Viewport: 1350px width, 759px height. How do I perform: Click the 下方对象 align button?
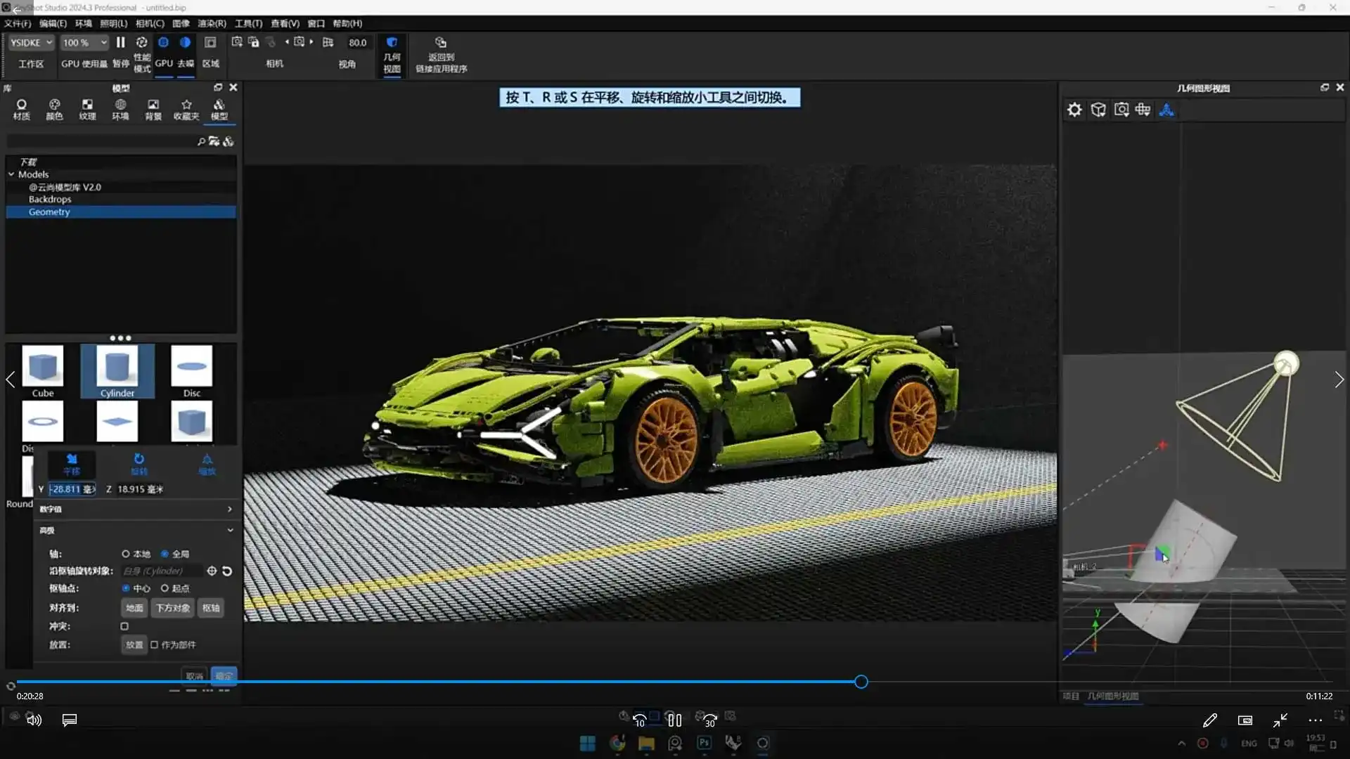(x=173, y=609)
